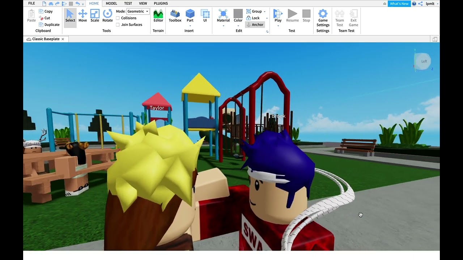Expand the Material dropdown arrow
Viewport: 463px width, 260px height.
[223, 26]
